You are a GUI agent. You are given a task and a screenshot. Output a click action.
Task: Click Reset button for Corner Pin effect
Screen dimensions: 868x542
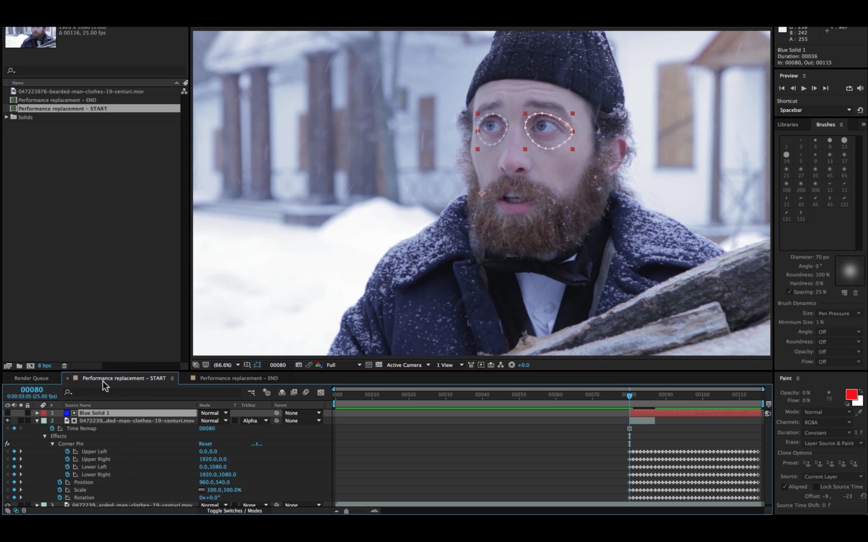[x=206, y=444]
